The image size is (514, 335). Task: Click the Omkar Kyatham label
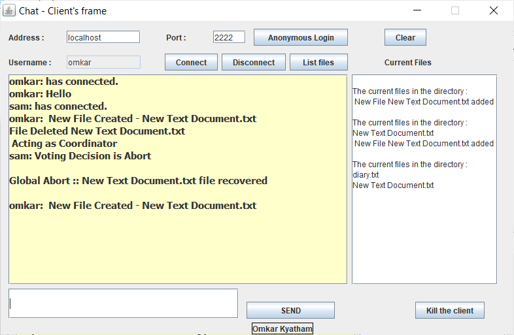[x=283, y=328]
